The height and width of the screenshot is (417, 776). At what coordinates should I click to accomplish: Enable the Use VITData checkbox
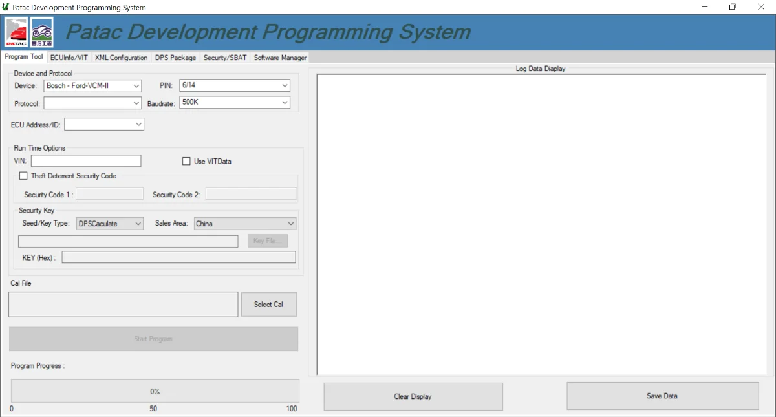[x=186, y=161]
